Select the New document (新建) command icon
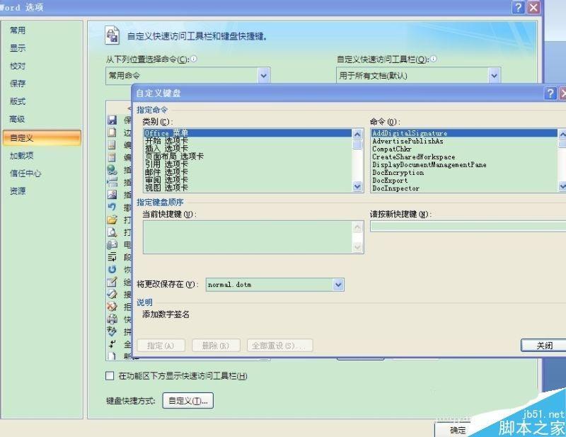 [x=111, y=355]
